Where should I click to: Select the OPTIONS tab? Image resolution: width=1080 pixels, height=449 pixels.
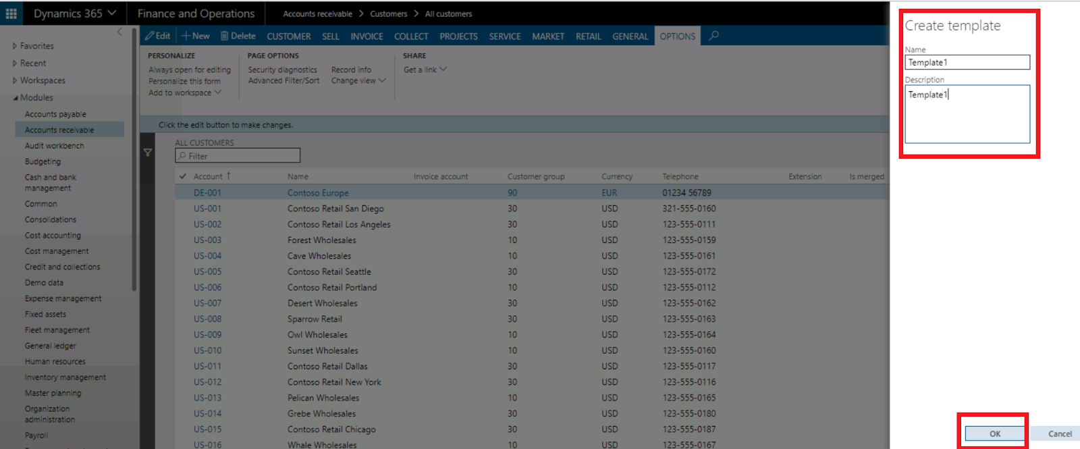point(678,36)
